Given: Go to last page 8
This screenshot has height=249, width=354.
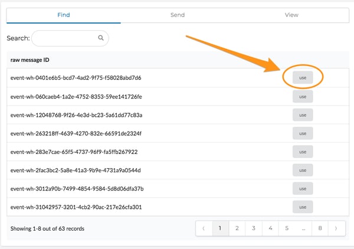Looking at the screenshot, I should click(x=320, y=228).
